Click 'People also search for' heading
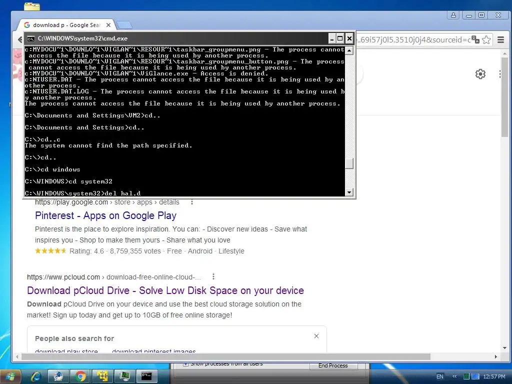The height and width of the screenshot is (384, 512). [x=74, y=338]
